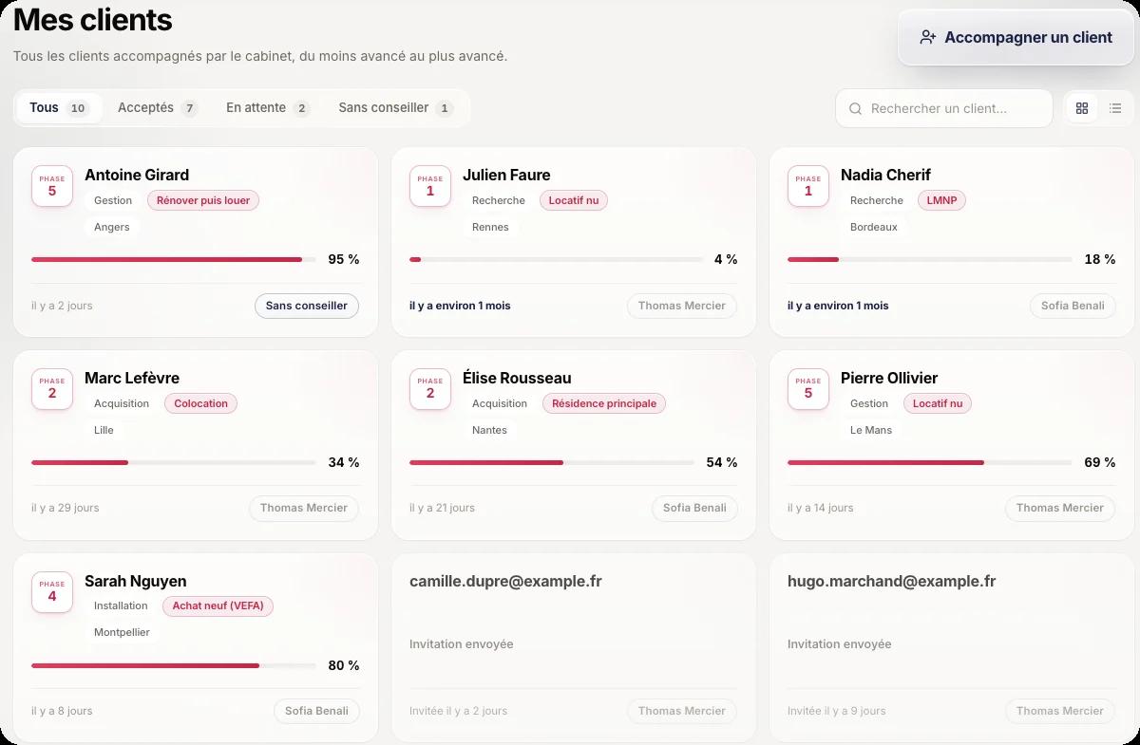Click the Le Mans city tag
The width and height of the screenshot is (1140, 745).
[x=871, y=430]
